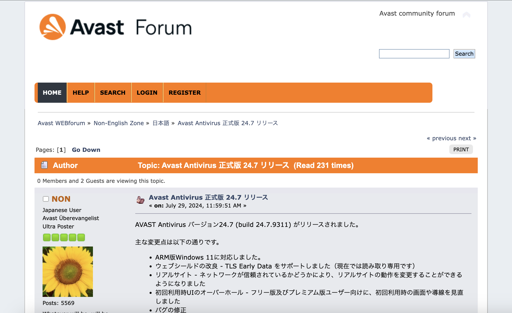This screenshot has width=512, height=313.
Task: Open NON's profile link
Action: 60,199
